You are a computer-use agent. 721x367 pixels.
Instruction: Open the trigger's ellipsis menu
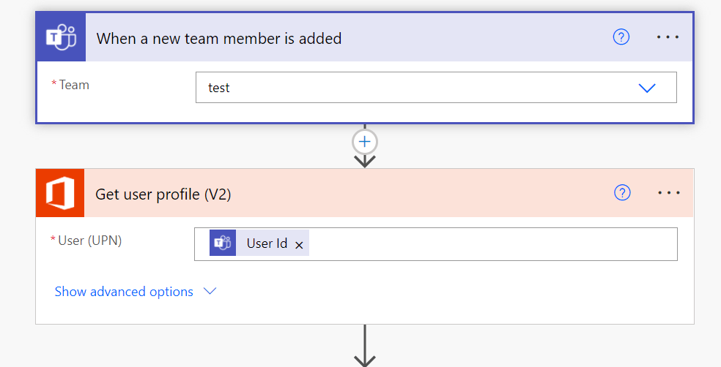pos(668,37)
